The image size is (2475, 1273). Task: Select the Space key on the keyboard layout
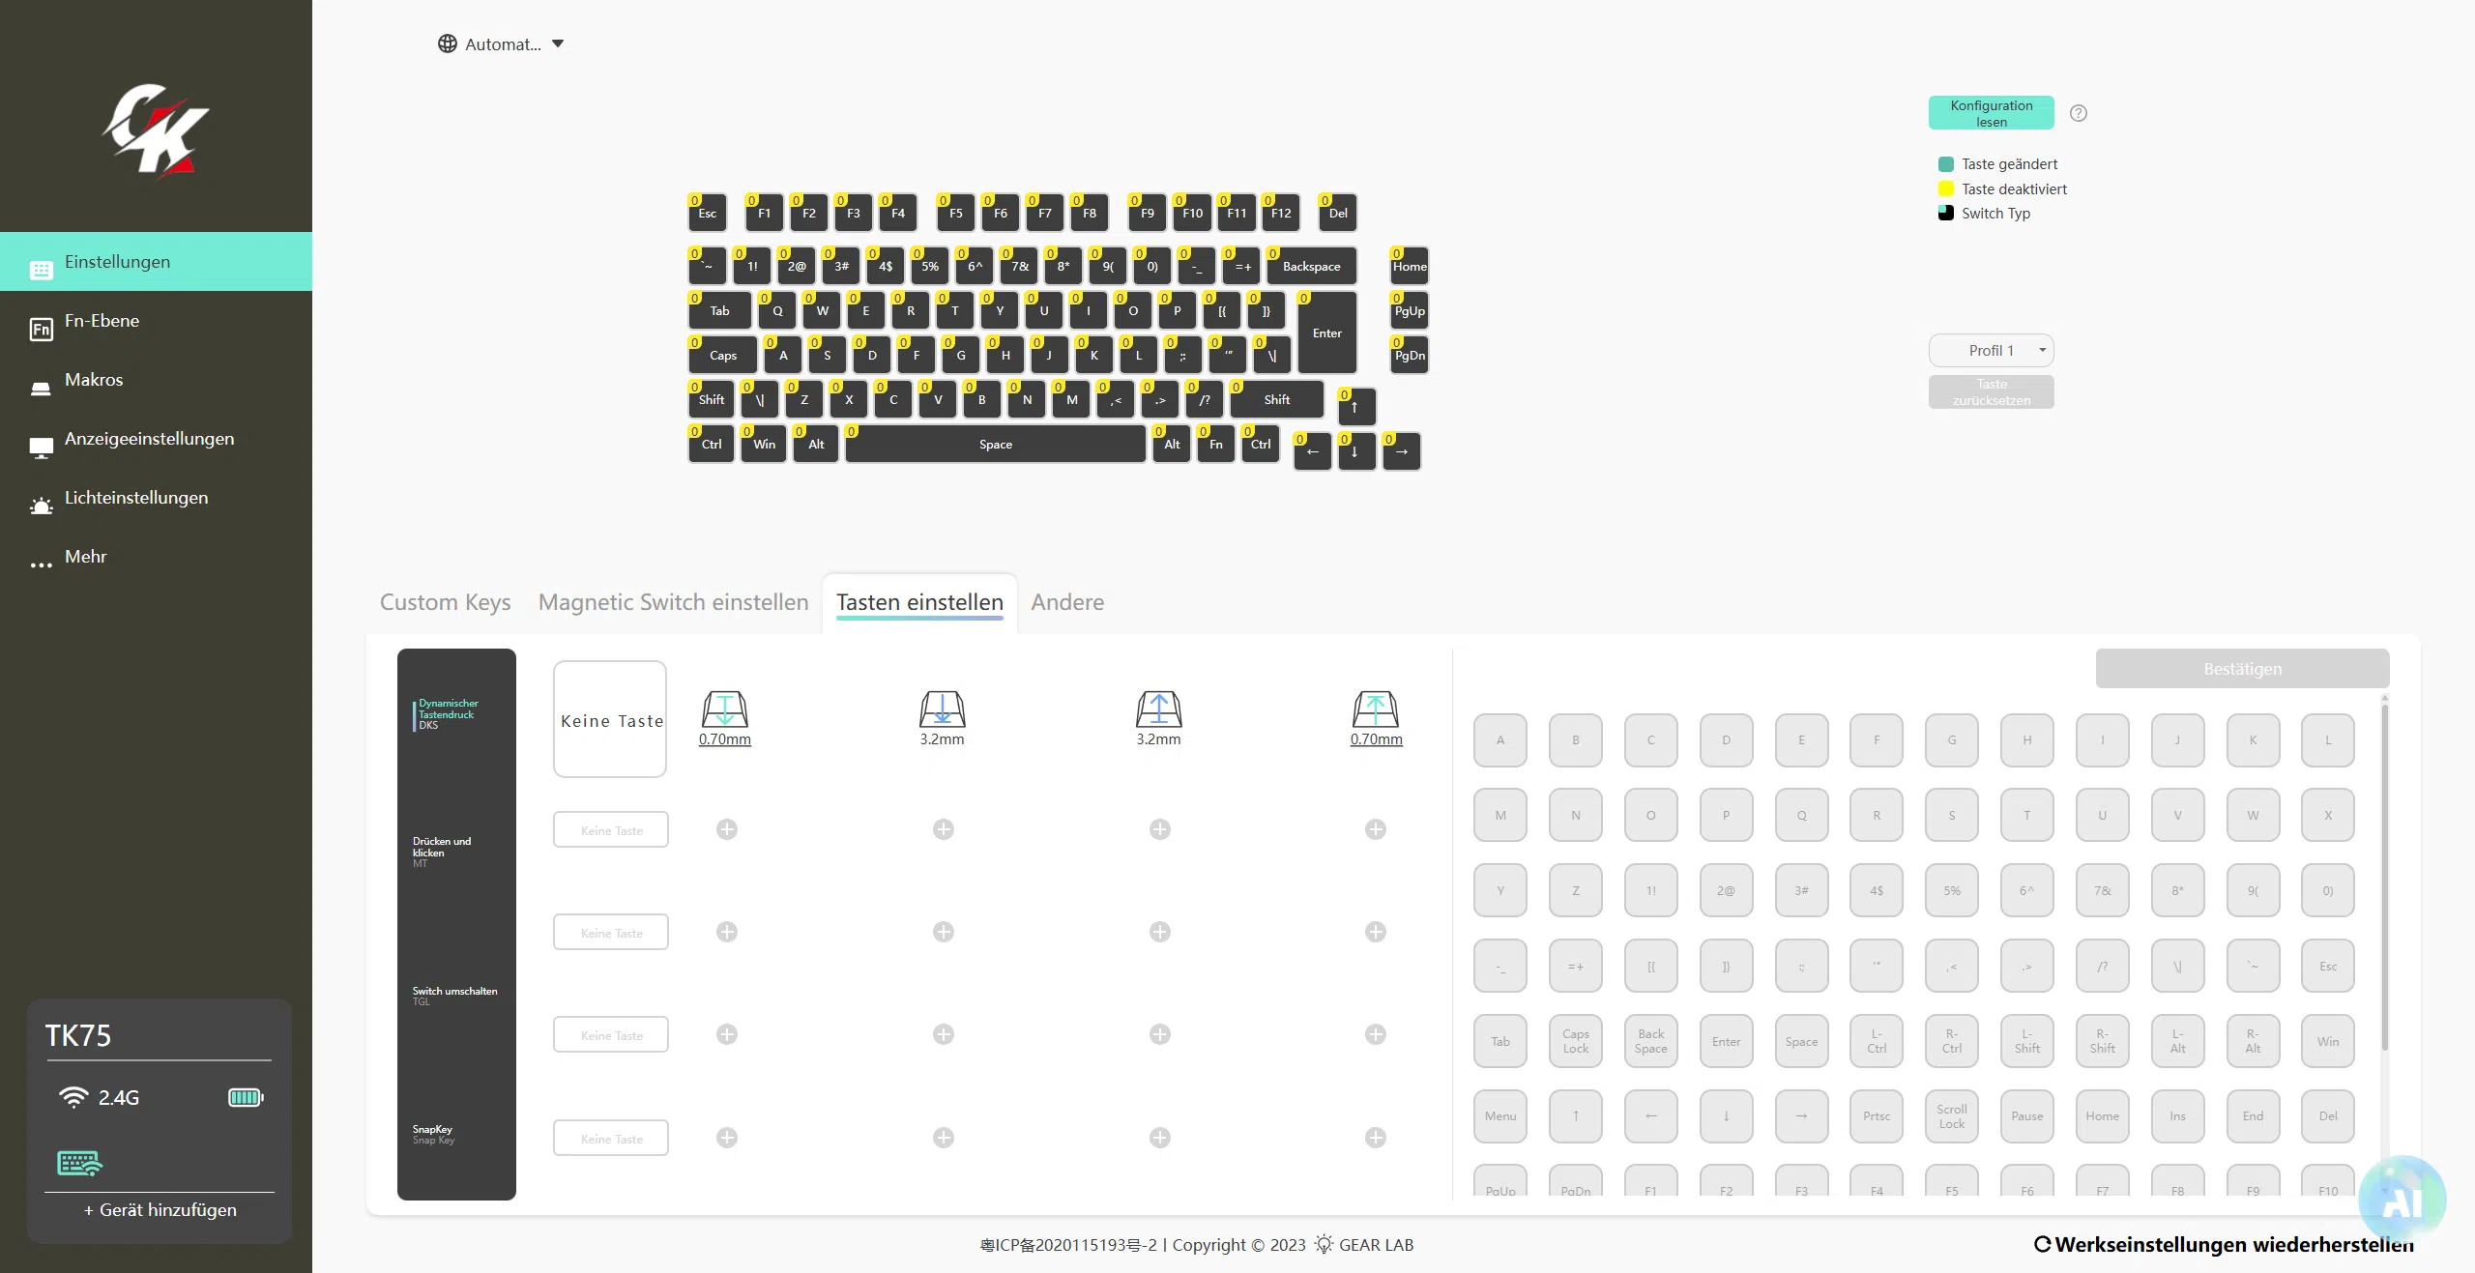995,445
